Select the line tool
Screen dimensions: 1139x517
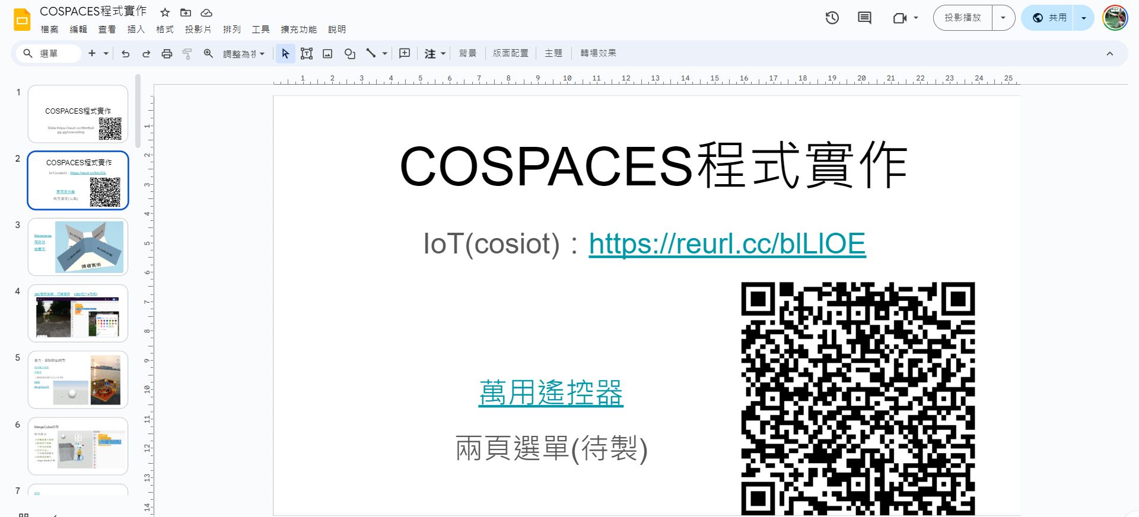[371, 53]
